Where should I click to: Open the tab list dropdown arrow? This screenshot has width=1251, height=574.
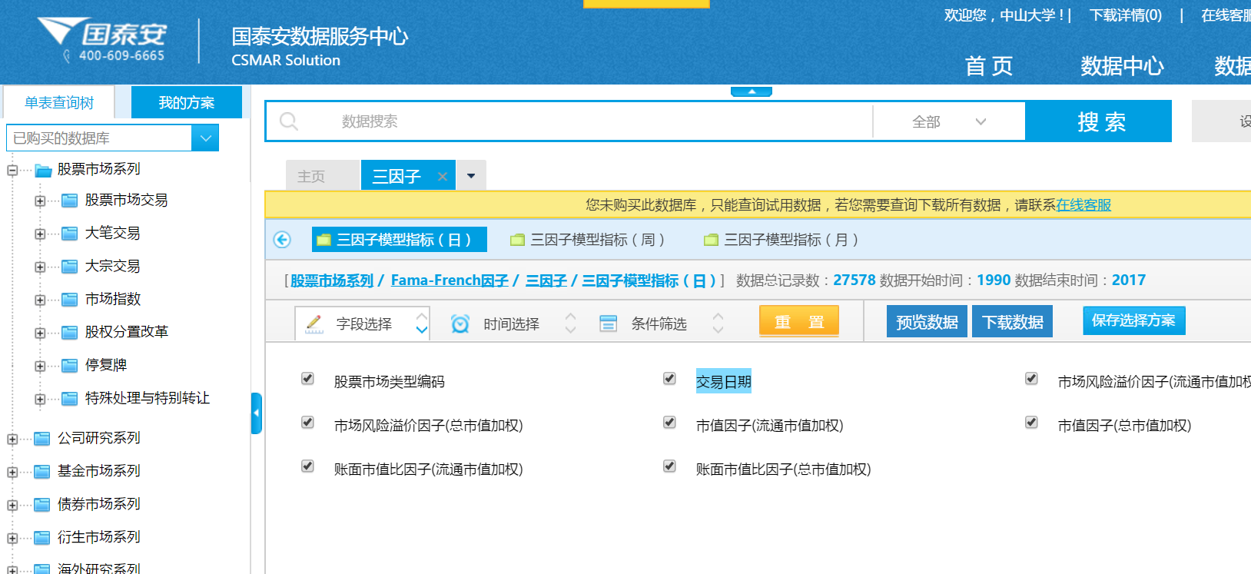[x=471, y=176]
